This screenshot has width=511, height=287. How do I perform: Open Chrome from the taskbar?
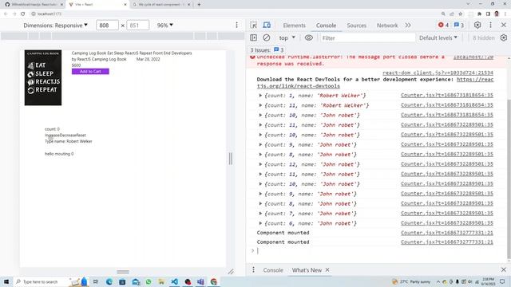coord(214,281)
